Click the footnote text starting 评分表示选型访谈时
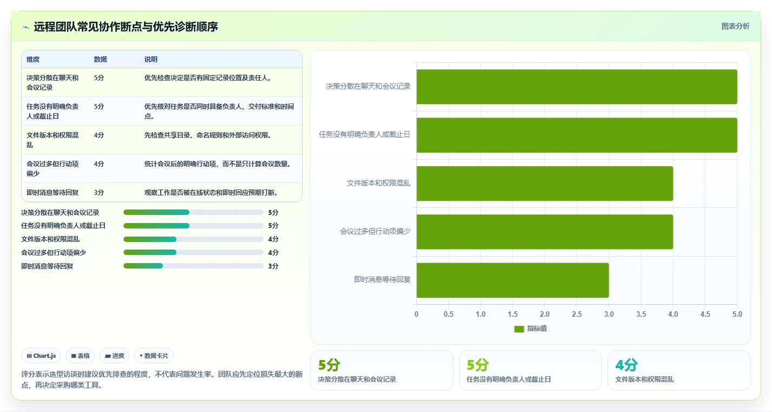This screenshot has width=772, height=412. tap(162, 380)
